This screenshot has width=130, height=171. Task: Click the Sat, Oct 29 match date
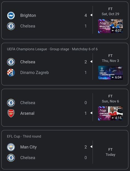[110, 14]
